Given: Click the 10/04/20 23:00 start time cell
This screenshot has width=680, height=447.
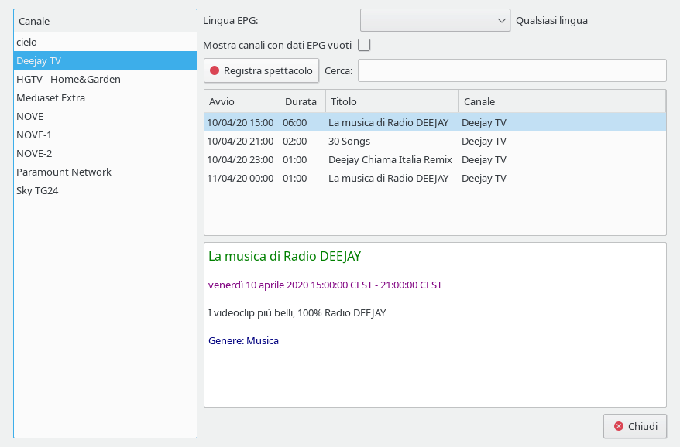Looking at the screenshot, I should click(240, 160).
